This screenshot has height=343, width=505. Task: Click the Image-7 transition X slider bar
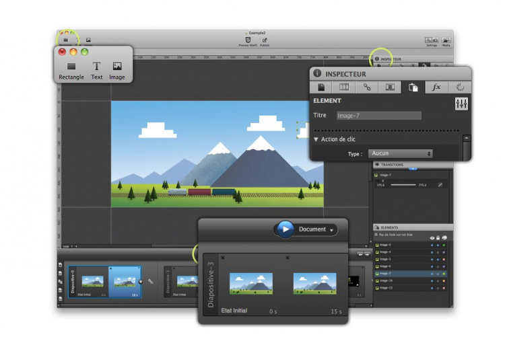(403, 185)
